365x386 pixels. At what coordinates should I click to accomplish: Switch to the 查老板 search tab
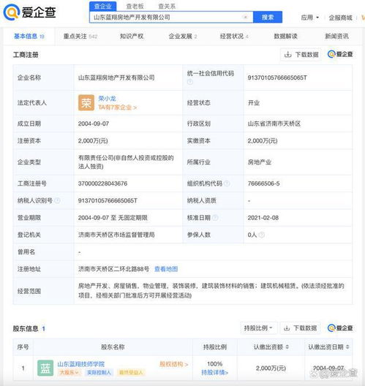pyautogui.click(x=135, y=7)
